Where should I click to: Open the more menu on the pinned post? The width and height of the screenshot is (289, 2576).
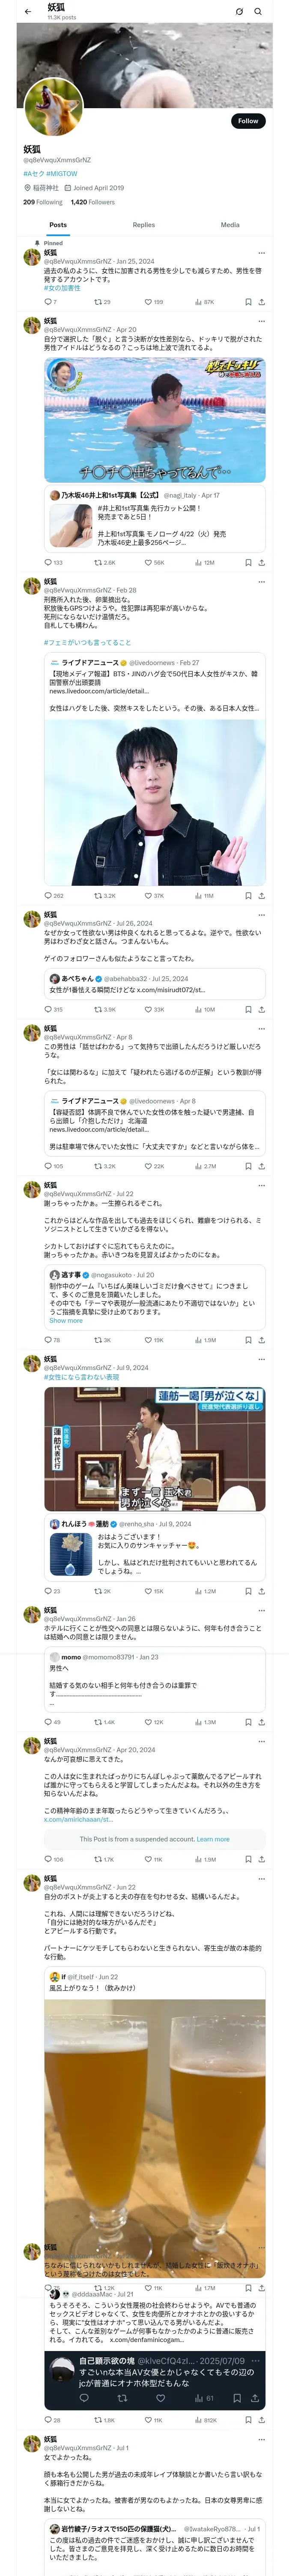[261, 253]
